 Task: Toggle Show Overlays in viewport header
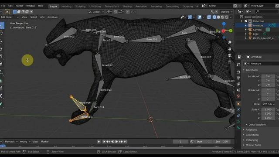click(200, 17)
